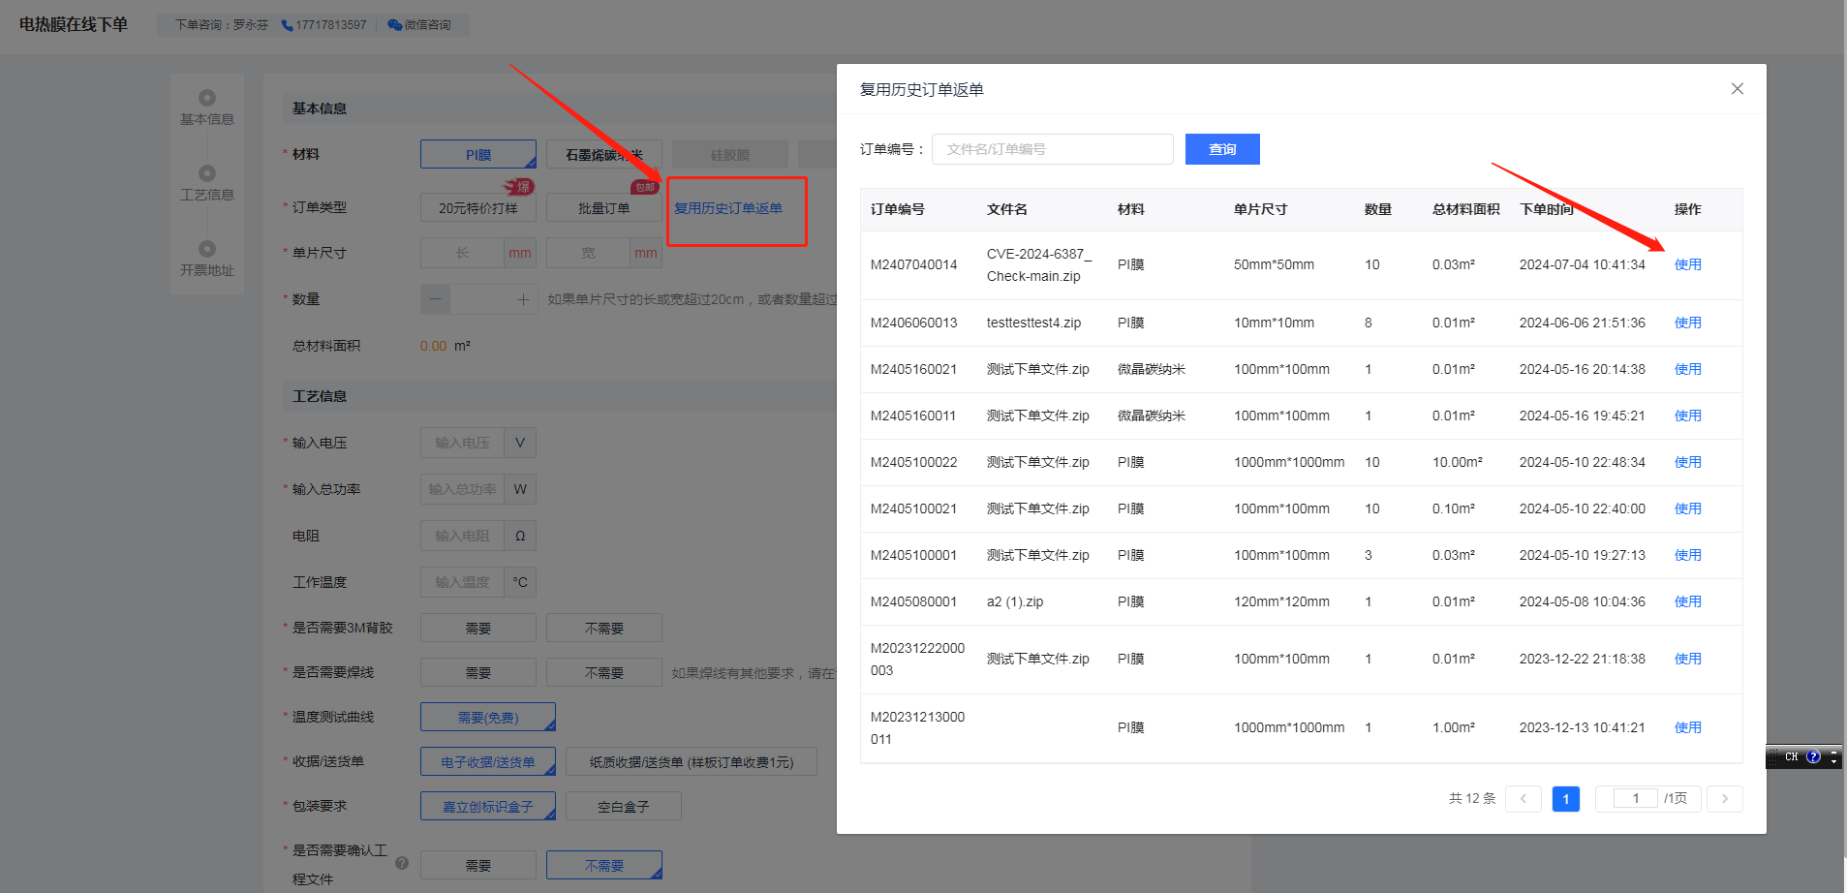
Task: Click the quantity minus stepper button
Action: (x=436, y=300)
